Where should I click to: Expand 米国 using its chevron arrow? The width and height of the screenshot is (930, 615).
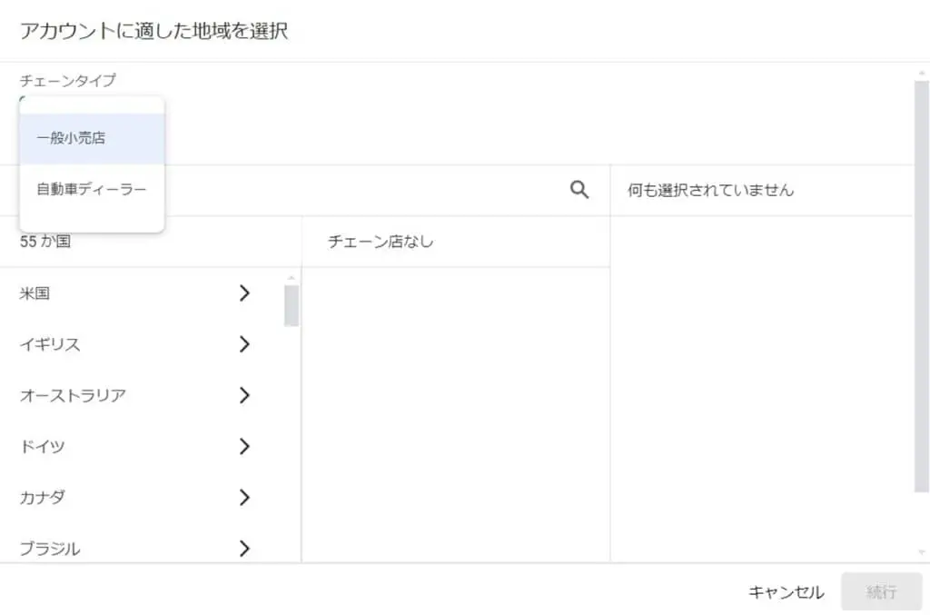(243, 293)
